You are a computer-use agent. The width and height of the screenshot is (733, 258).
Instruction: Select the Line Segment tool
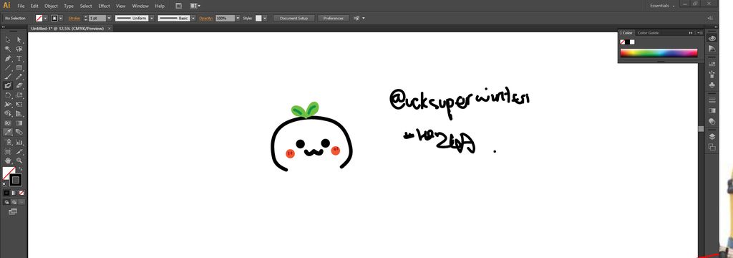pyautogui.click(x=8, y=67)
